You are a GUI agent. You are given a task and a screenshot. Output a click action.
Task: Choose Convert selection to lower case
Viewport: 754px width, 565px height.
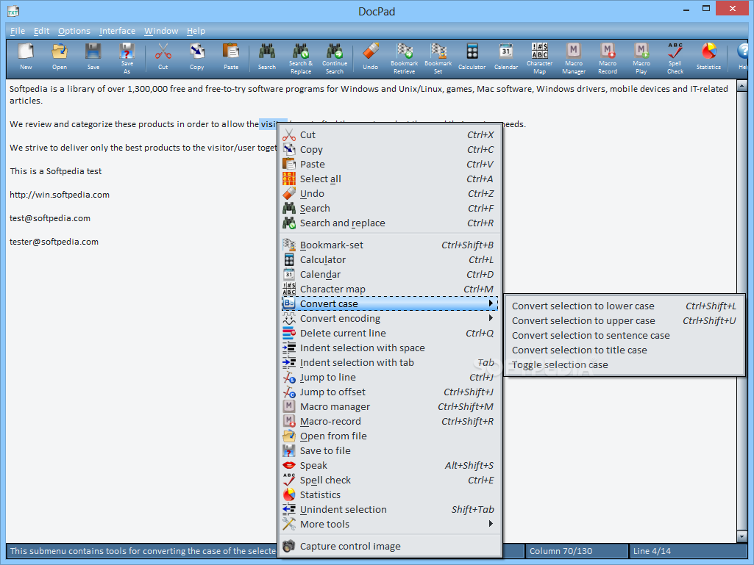[x=625, y=306]
